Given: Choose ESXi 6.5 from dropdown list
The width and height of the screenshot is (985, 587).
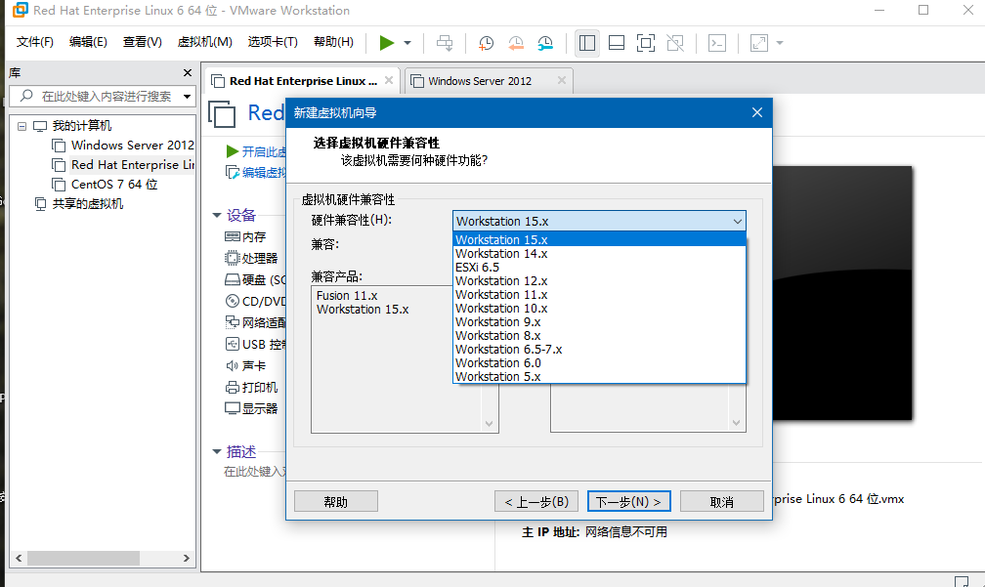Looking at the screenshot, I should coord(599,268).
